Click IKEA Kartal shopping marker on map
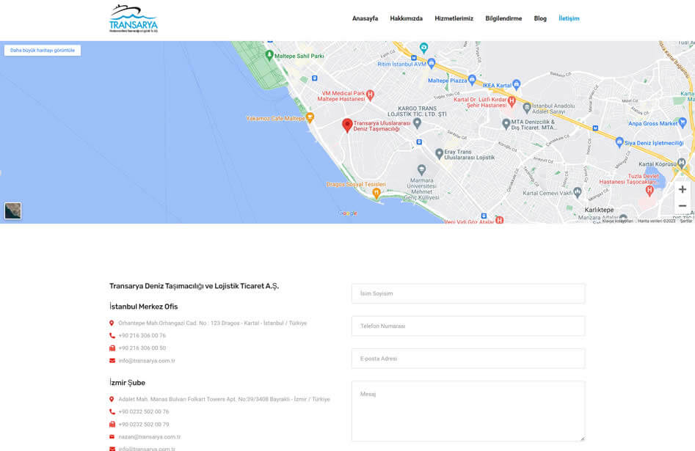Screen dimensions: 695x451 (x=516, y=84)
